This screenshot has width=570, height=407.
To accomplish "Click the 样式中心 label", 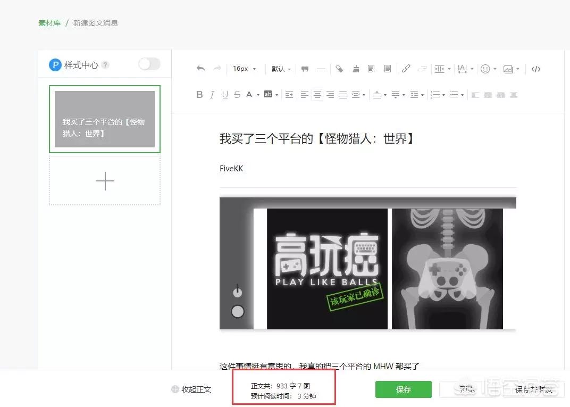I will pos(81,65).
